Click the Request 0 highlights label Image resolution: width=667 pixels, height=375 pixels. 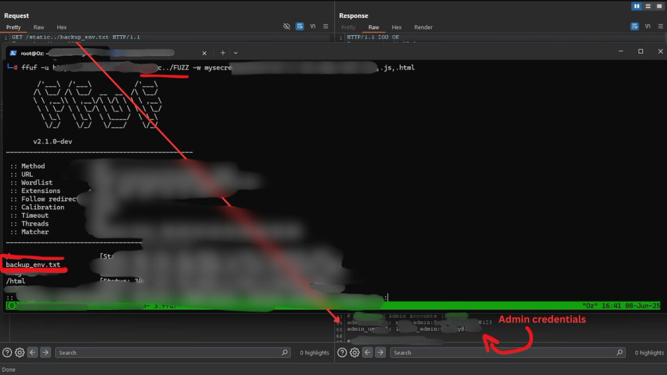314,353
